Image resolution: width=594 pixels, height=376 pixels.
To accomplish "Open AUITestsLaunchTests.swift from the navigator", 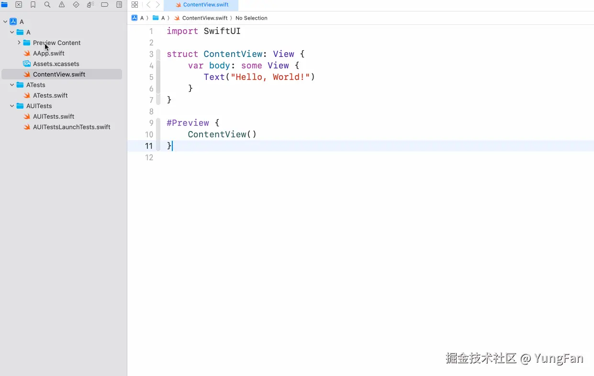I will (x=72, y=127).
